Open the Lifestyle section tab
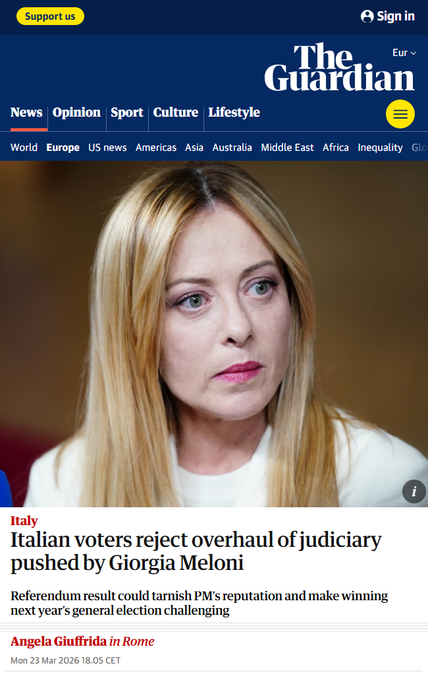The image size is (428, 674). 234,112
